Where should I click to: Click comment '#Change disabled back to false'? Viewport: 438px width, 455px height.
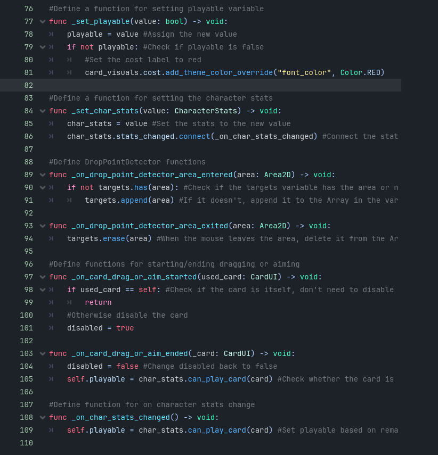coord(210,366)
